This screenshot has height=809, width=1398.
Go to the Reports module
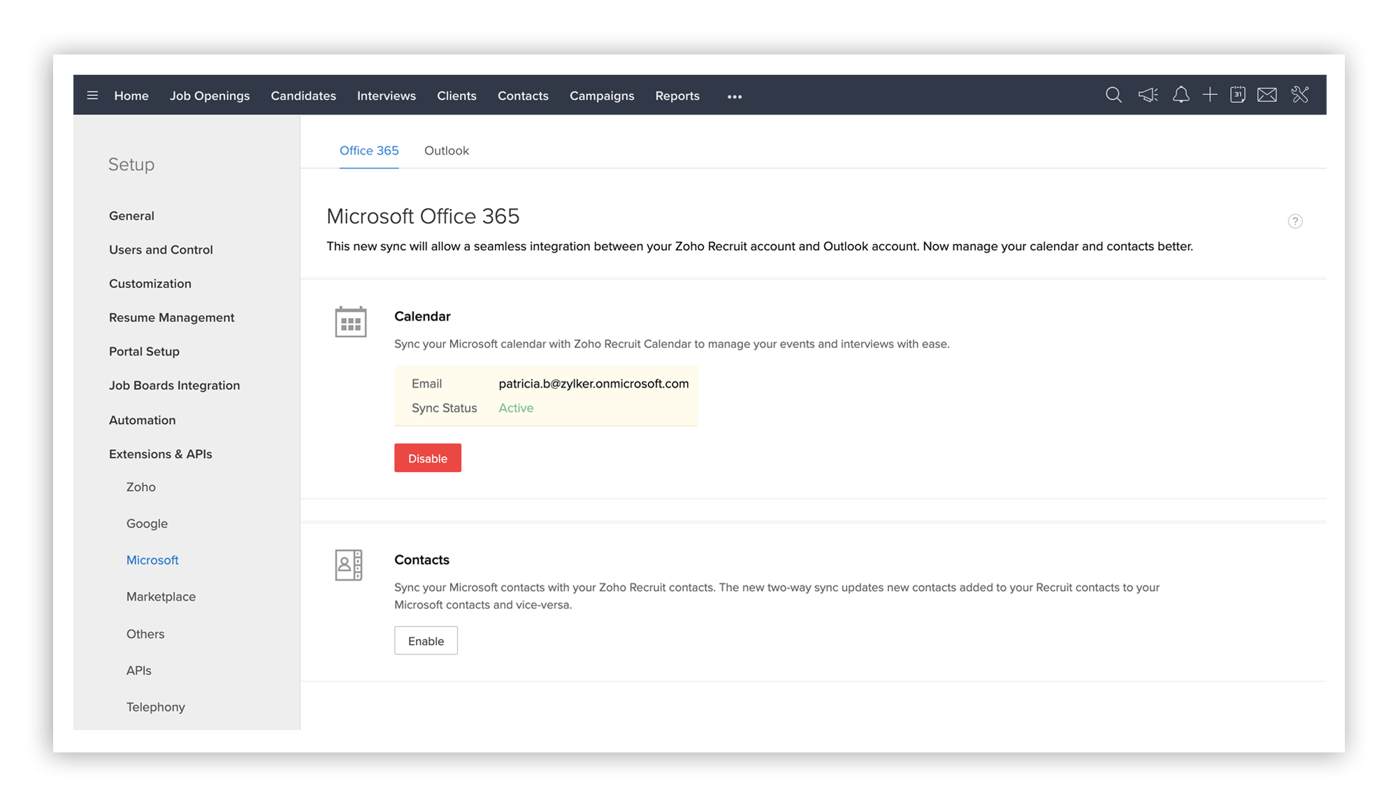[677, 96]
